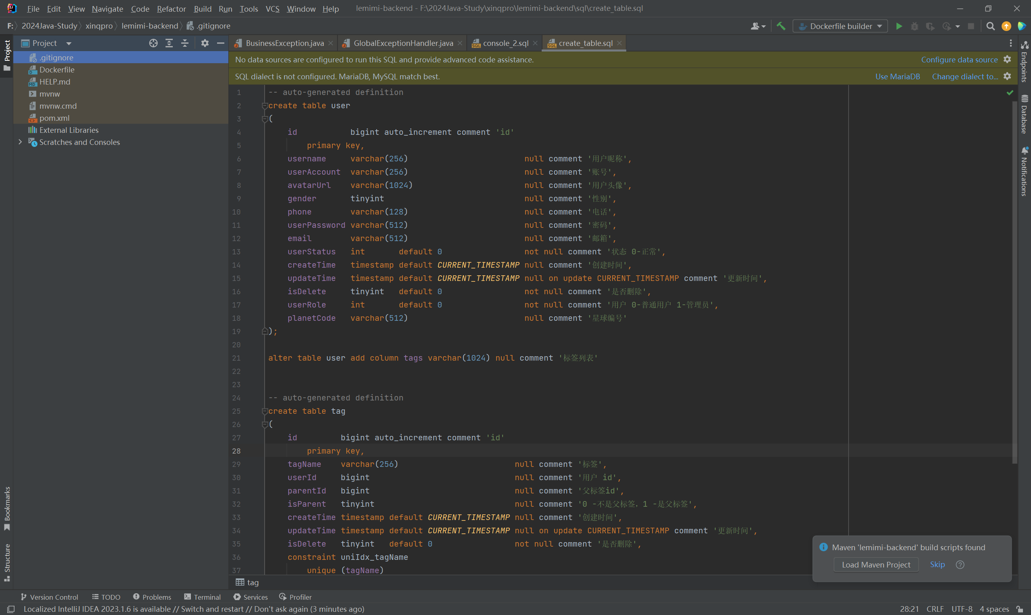Click the IDE update arrow icon
This screenshot has width=1031, height=615.
click(1006, 26)
